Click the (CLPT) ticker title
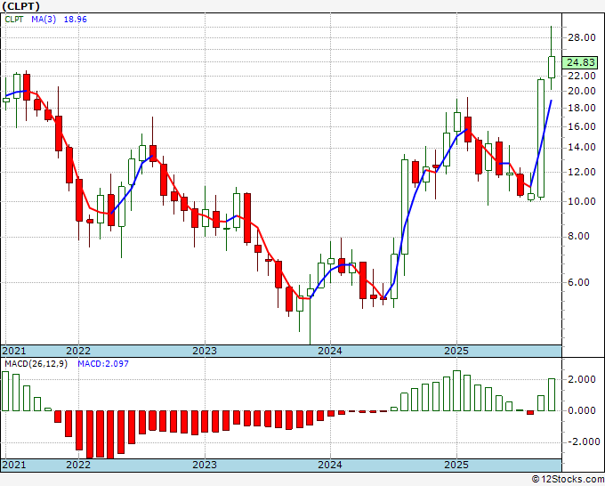The image size is (605, 486). point(20,6)
